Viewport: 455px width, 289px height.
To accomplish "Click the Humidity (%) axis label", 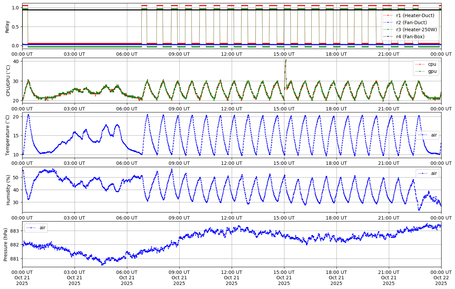I will click(x=8, y=190).
